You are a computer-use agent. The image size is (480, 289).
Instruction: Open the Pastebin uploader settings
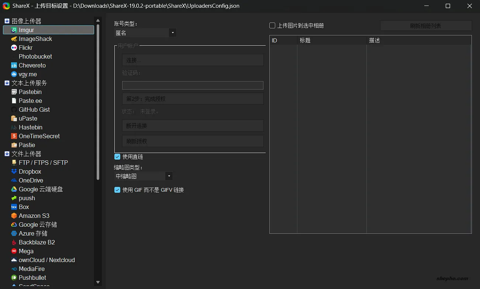(30, 92)
